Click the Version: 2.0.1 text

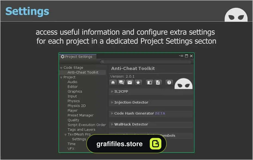(122, 76)
